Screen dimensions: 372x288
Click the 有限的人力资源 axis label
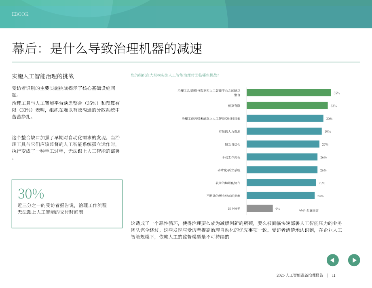click(x=229, y=131)
